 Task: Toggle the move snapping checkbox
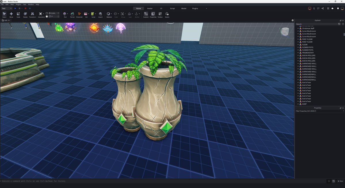pos(47,13)
